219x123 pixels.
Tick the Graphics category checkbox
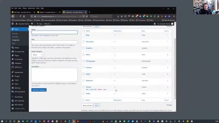(x=83, y=48)
